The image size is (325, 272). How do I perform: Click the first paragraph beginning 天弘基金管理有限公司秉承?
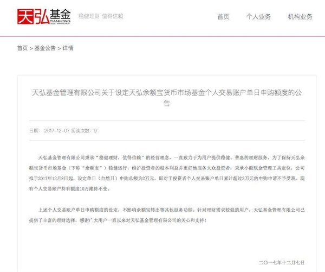coord(167,173)
